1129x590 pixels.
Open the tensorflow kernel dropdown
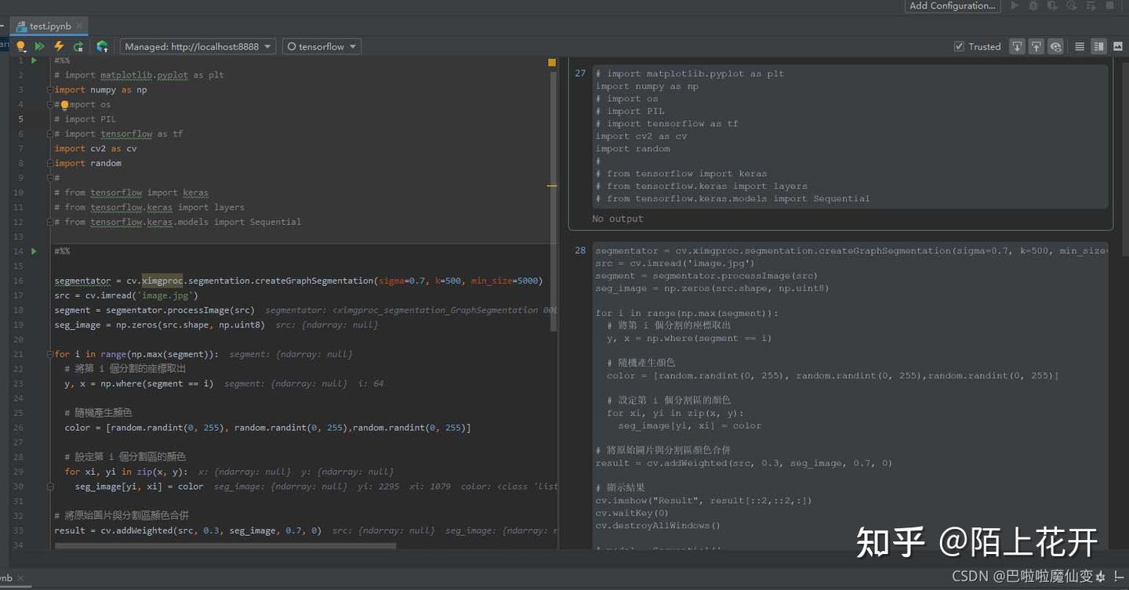321,47
